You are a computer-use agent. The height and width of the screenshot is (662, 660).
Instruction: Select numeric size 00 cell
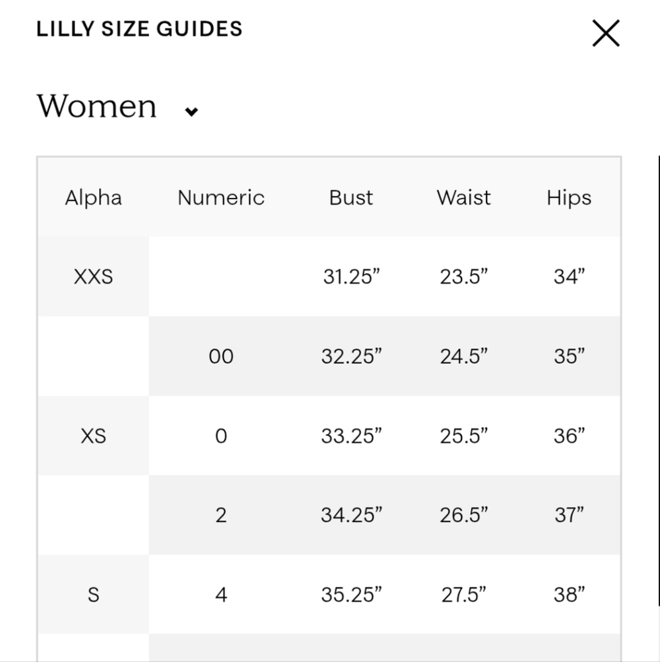pos(221,356)
